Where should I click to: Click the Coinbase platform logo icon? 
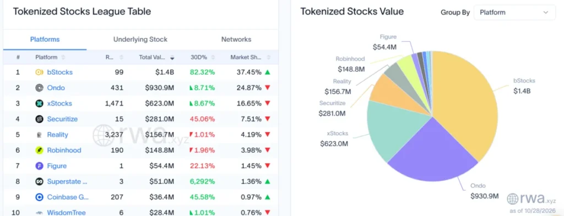click(39, 197)
